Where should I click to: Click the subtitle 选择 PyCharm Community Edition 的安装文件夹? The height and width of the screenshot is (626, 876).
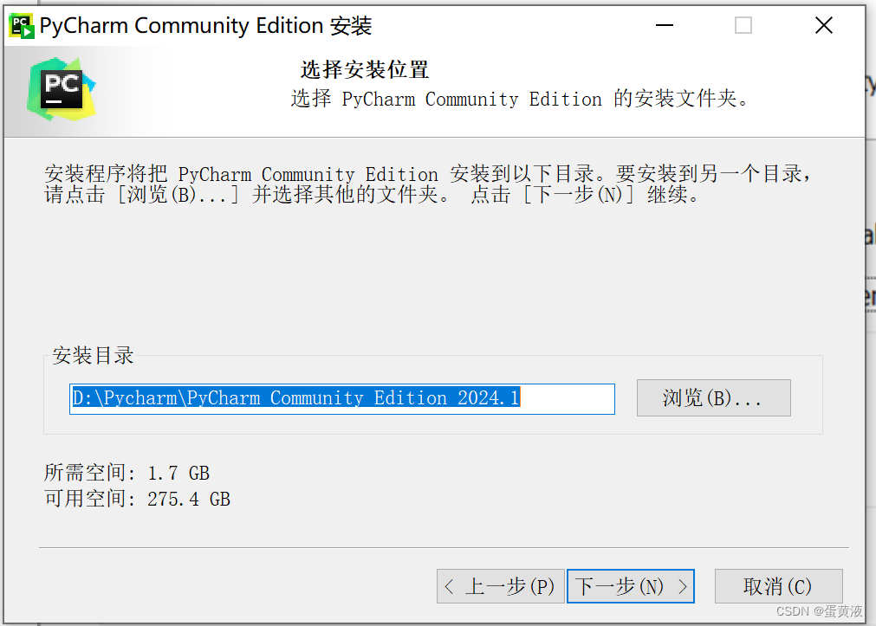tap(519, 99)
